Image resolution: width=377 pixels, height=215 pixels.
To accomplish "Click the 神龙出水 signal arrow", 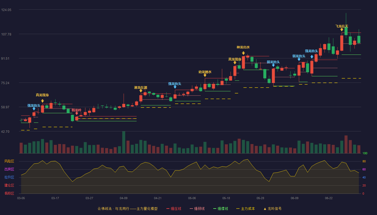I will pyautogui.click(x=243, y=53).
